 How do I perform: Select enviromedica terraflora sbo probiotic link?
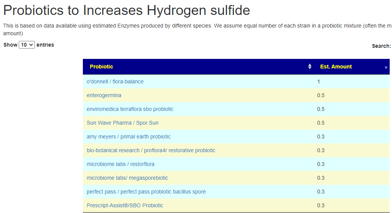coord(130,109)
